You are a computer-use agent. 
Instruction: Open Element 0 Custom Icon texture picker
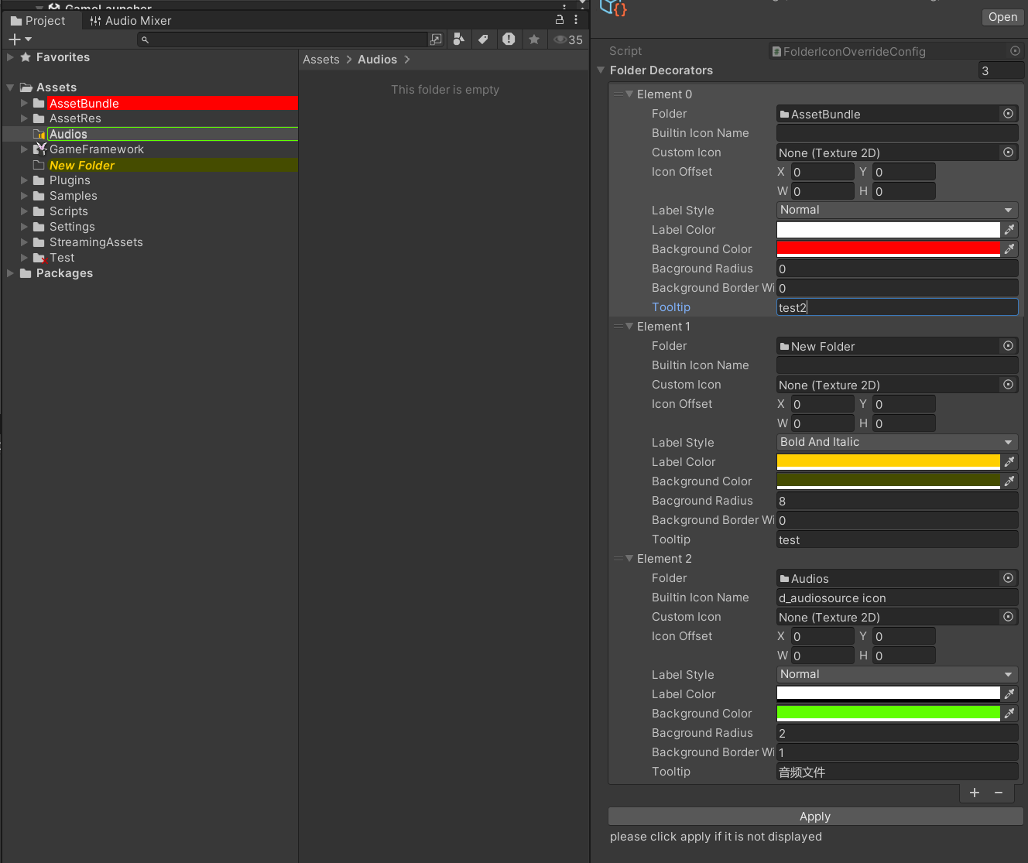coord(1008,152)
